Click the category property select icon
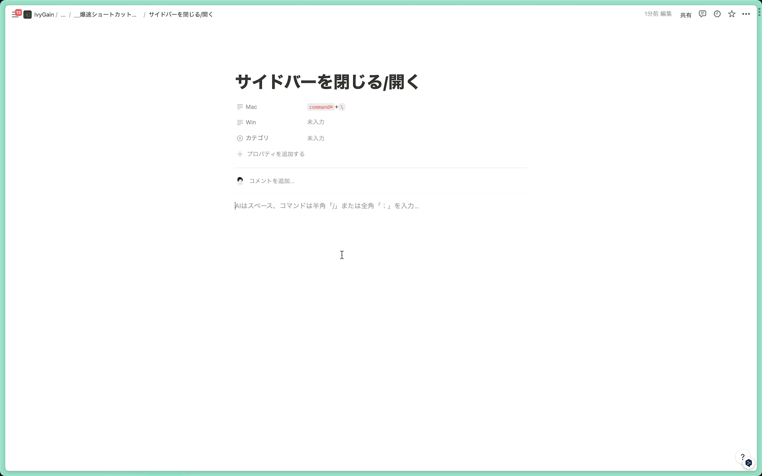Screen dimensions: 762x476 (x=240, y=138)
